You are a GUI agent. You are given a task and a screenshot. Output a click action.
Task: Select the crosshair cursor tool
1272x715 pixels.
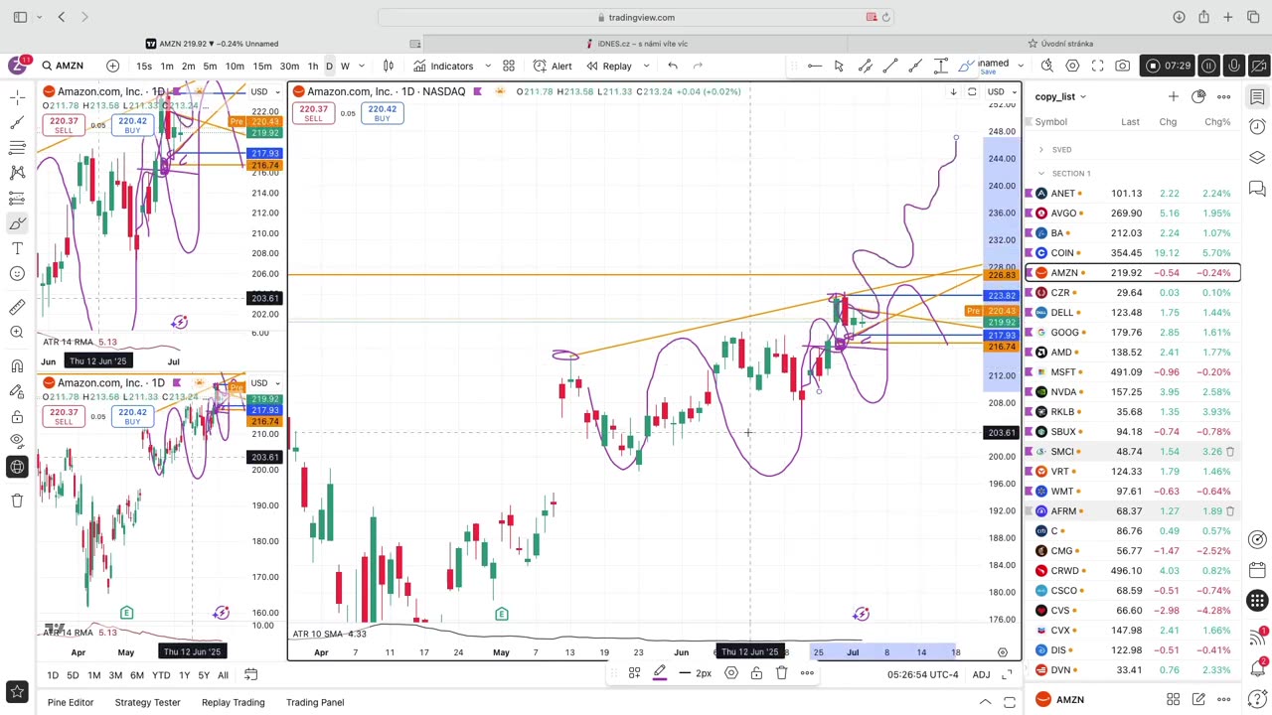[17, 96]
